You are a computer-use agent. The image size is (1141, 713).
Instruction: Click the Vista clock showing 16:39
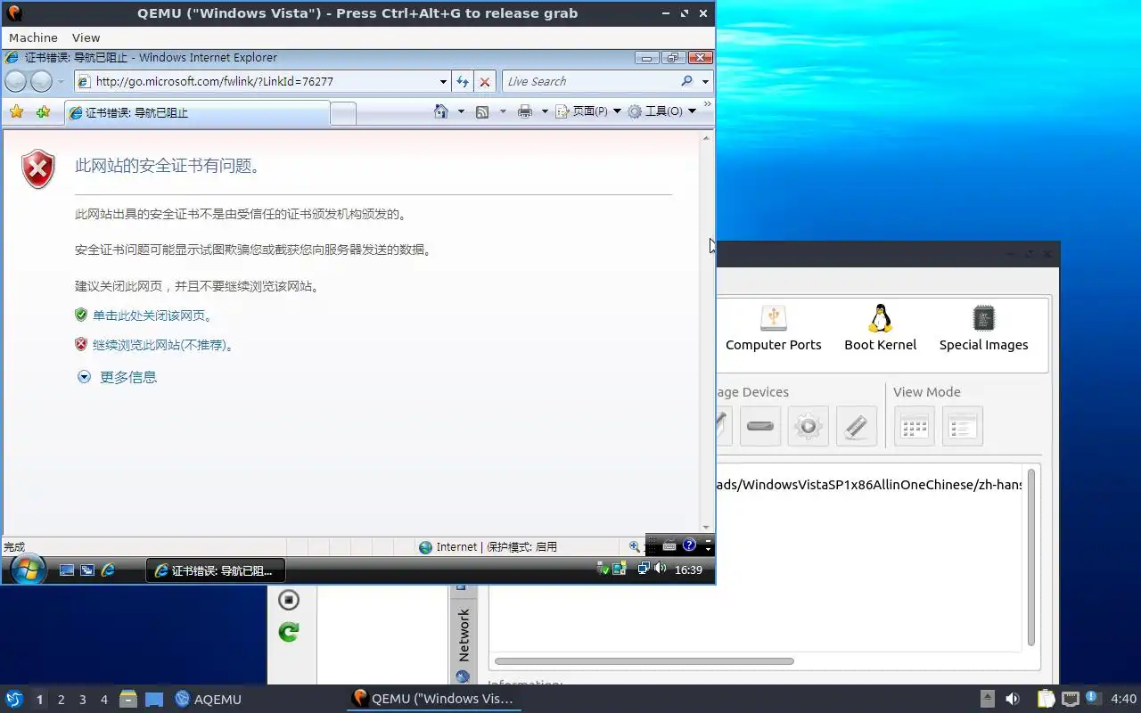click(688, 570)
